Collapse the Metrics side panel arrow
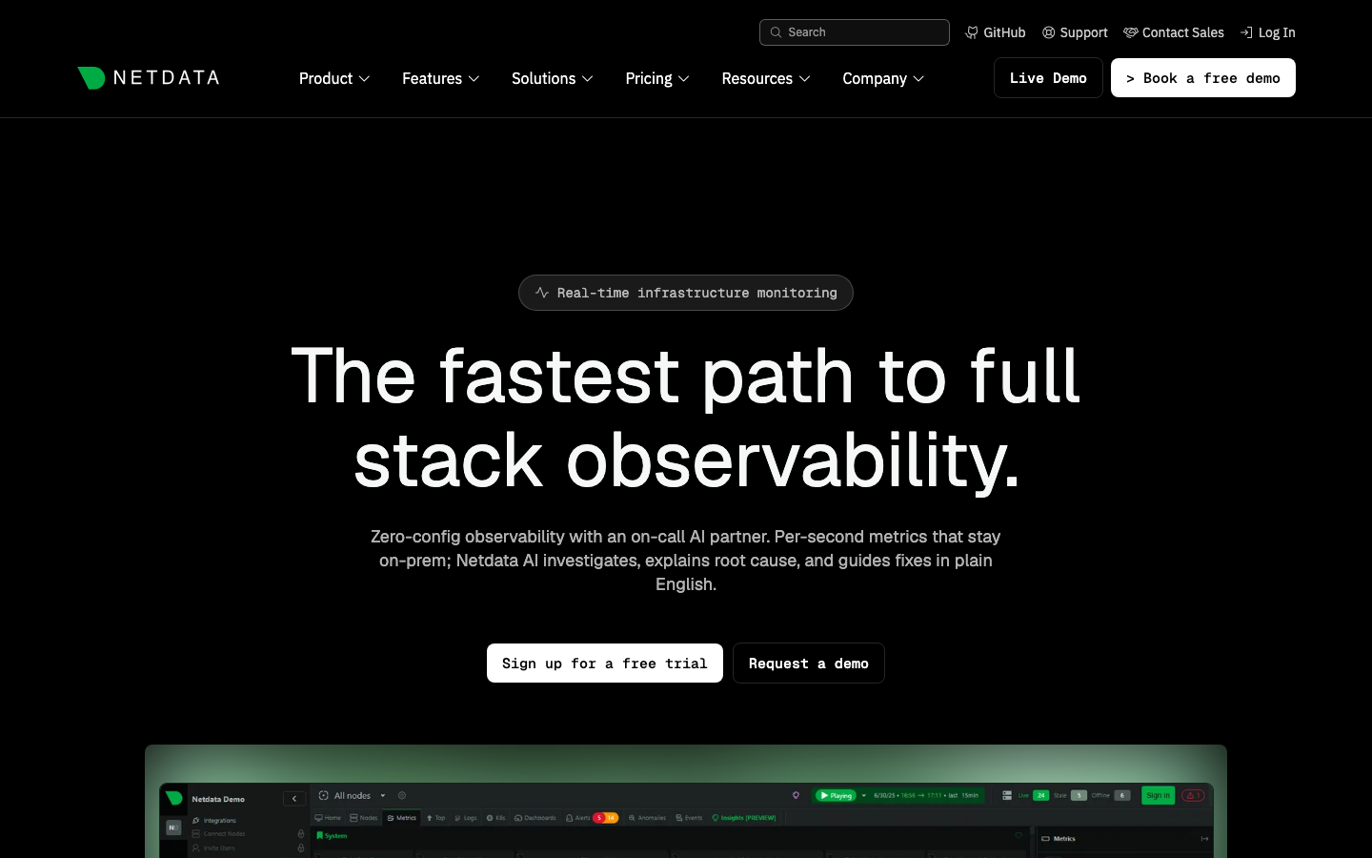The width and height of the screenshot is (1372, 858). coord(1204,839)
